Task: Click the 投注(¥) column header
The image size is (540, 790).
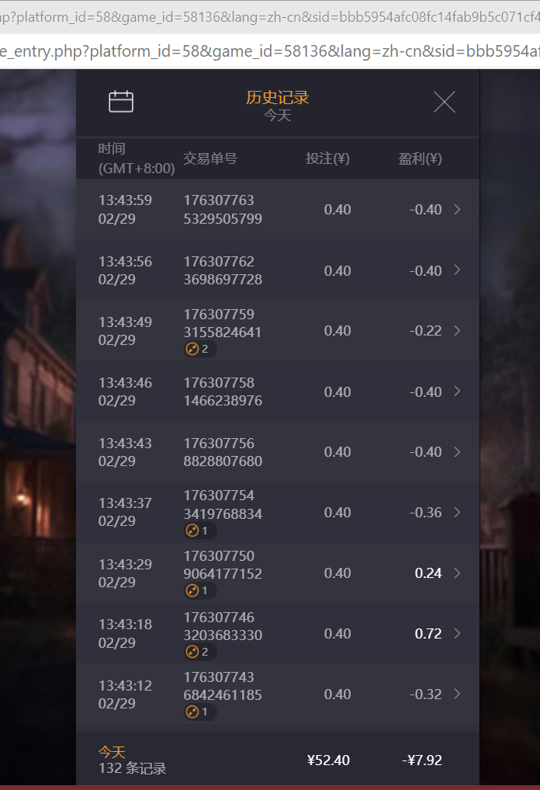Action: tap(327, 158)
